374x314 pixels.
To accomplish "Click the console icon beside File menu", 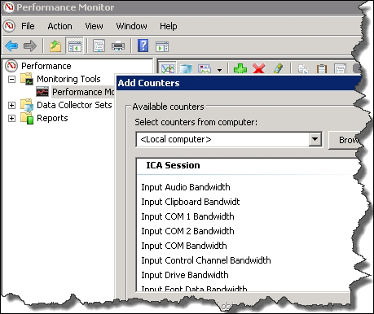I will 9,26.
